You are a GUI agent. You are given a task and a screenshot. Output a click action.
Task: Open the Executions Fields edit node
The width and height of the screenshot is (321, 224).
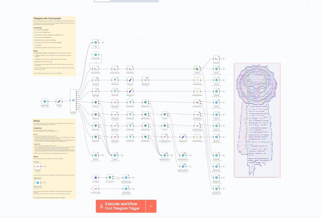pyautogui.click(x=183, y=137)
